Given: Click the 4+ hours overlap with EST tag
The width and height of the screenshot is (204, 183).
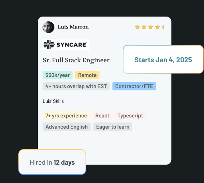Looking at the screenshot, I should click(x=76, y=86).
